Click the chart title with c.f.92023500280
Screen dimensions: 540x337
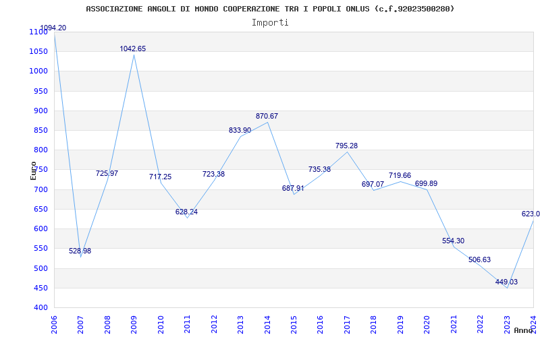(x=270, y=9)
